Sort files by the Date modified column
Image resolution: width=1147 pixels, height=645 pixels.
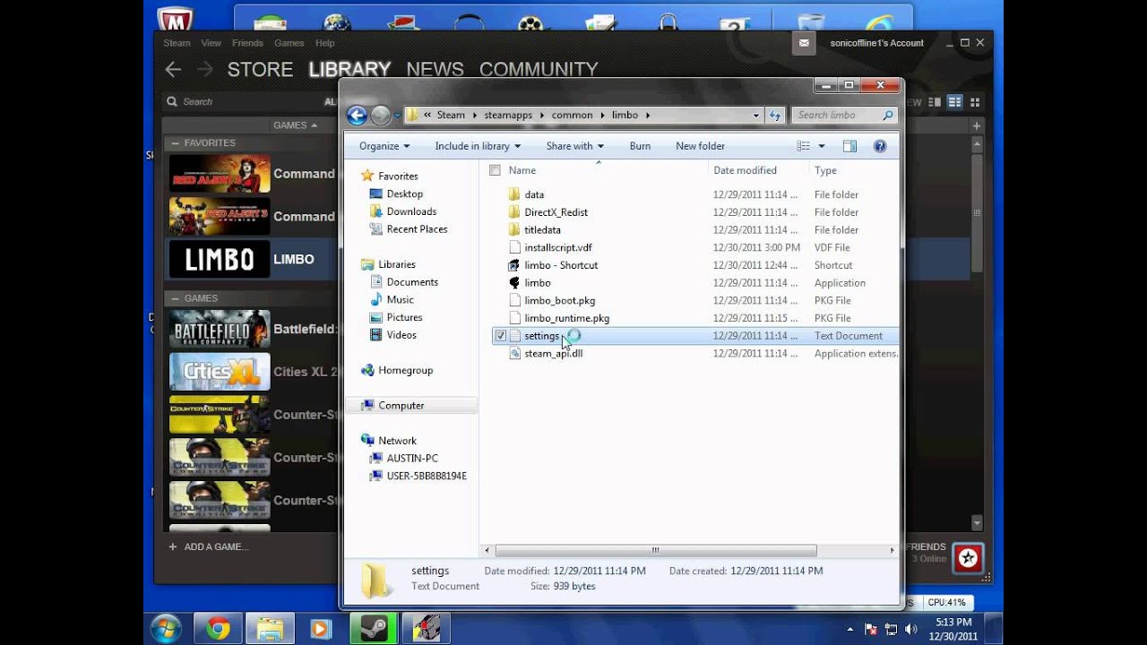pyautogui.click(x=745, y=170)
